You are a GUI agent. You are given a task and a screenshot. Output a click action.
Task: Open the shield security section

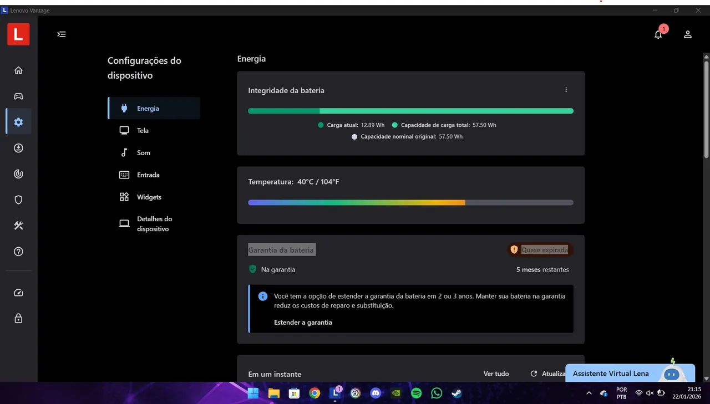point(18,200)
